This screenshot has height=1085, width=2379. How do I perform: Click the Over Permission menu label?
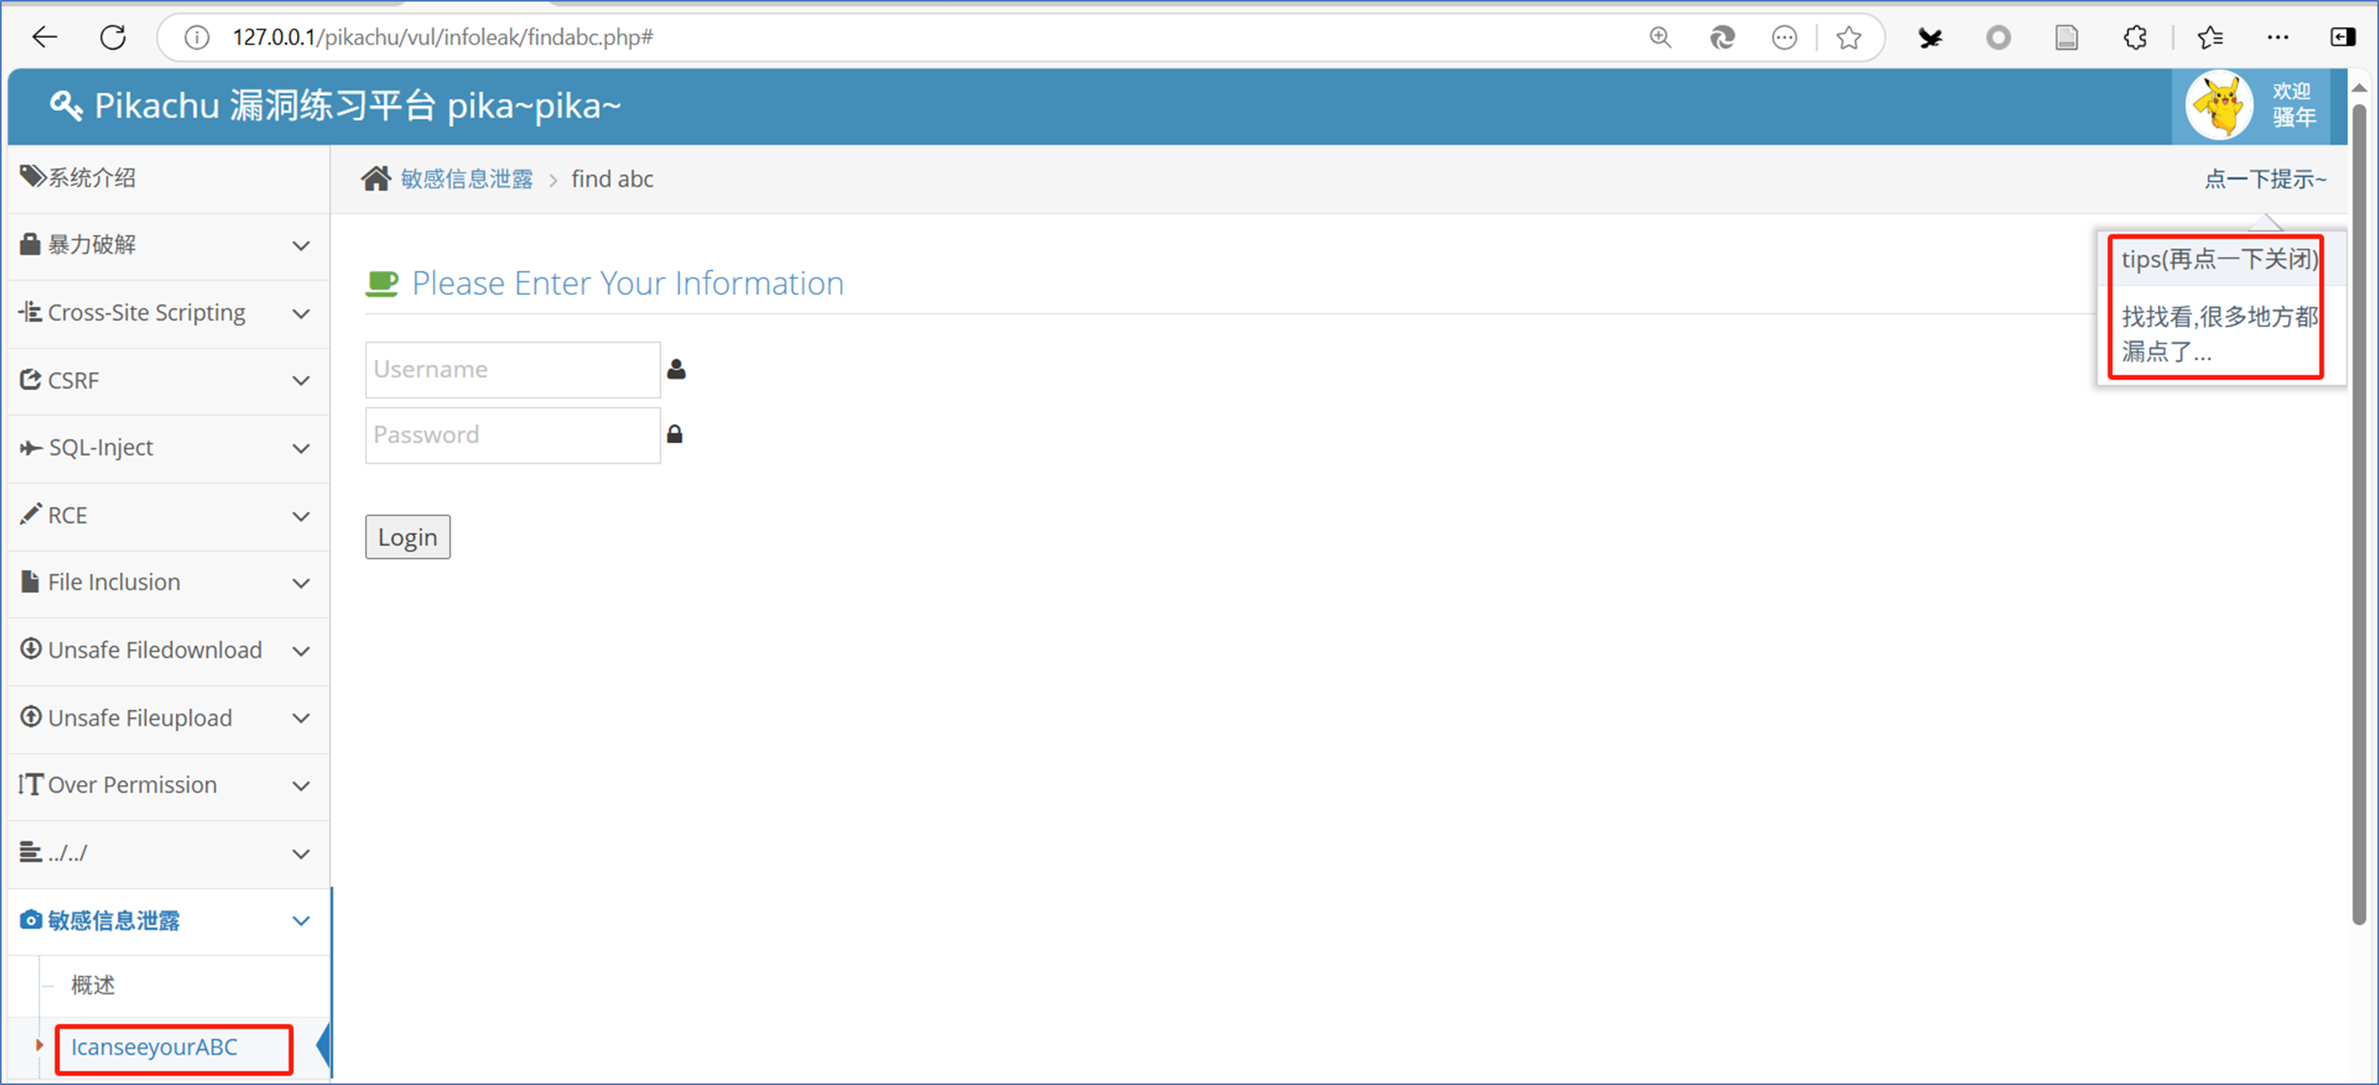pos(132,785)
